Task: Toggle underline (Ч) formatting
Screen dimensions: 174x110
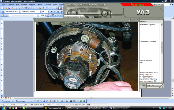Action: [x=58, y=12]
